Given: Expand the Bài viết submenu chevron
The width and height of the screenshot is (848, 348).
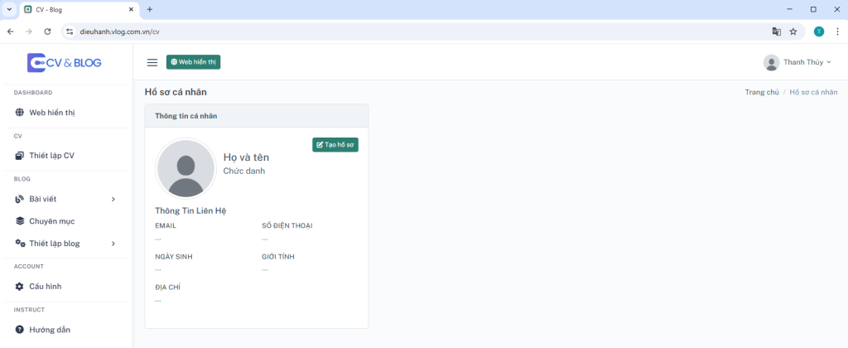Looking at the screenshot, I should (x=113, y=199).
